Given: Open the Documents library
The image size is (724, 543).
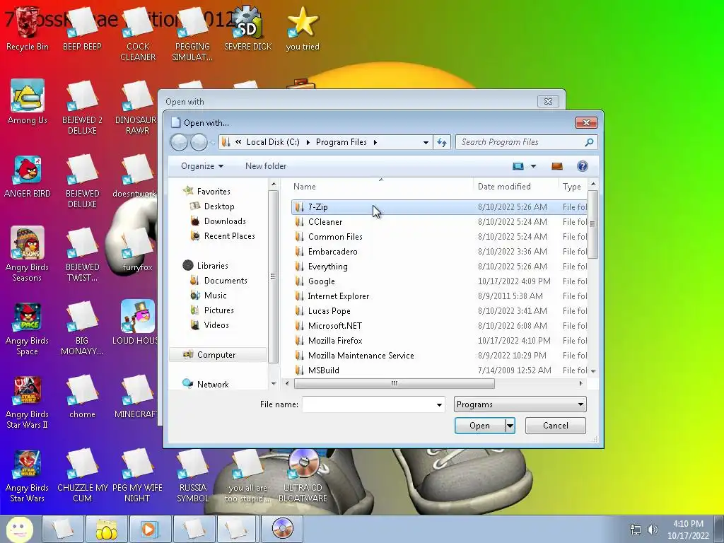Looking at the screenshot, I should point(226,280).
